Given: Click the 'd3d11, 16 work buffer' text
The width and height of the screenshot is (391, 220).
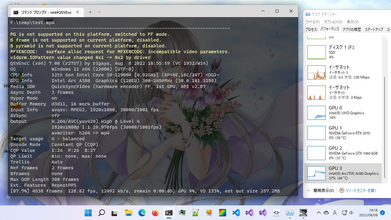Looking at the screenshot, I should click(80, 104).
